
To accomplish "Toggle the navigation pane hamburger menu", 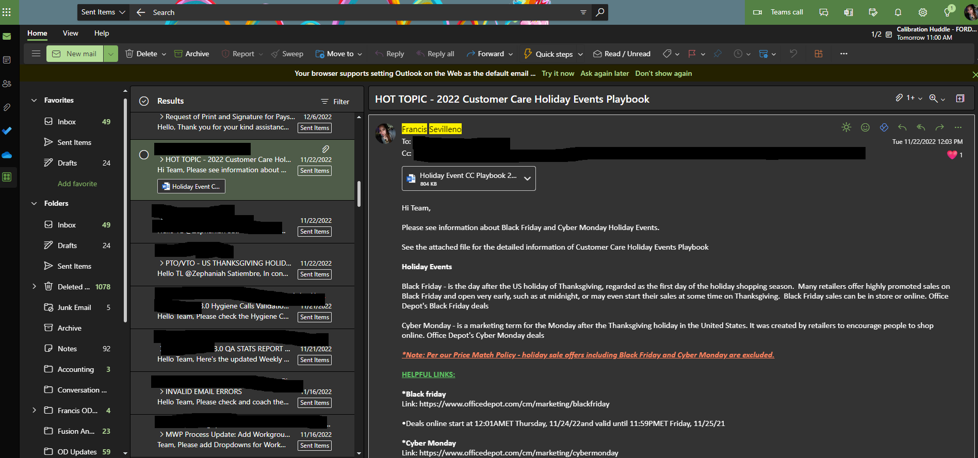I will [36, 54].
